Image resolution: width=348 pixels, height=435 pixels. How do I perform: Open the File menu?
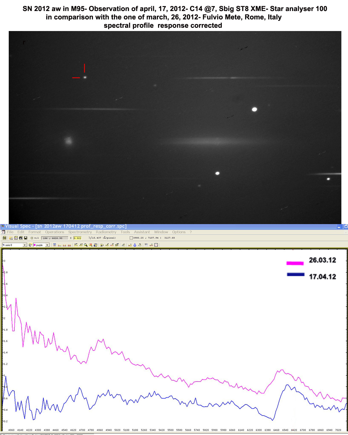tap(10, 232)
